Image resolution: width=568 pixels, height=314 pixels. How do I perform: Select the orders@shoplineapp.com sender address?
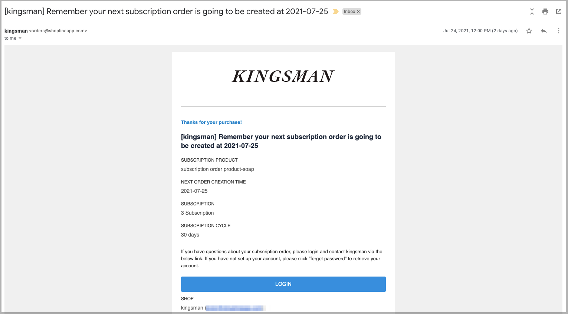coord(58,31)
